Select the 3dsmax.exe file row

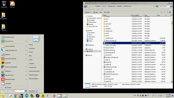[x=134, y=43]
